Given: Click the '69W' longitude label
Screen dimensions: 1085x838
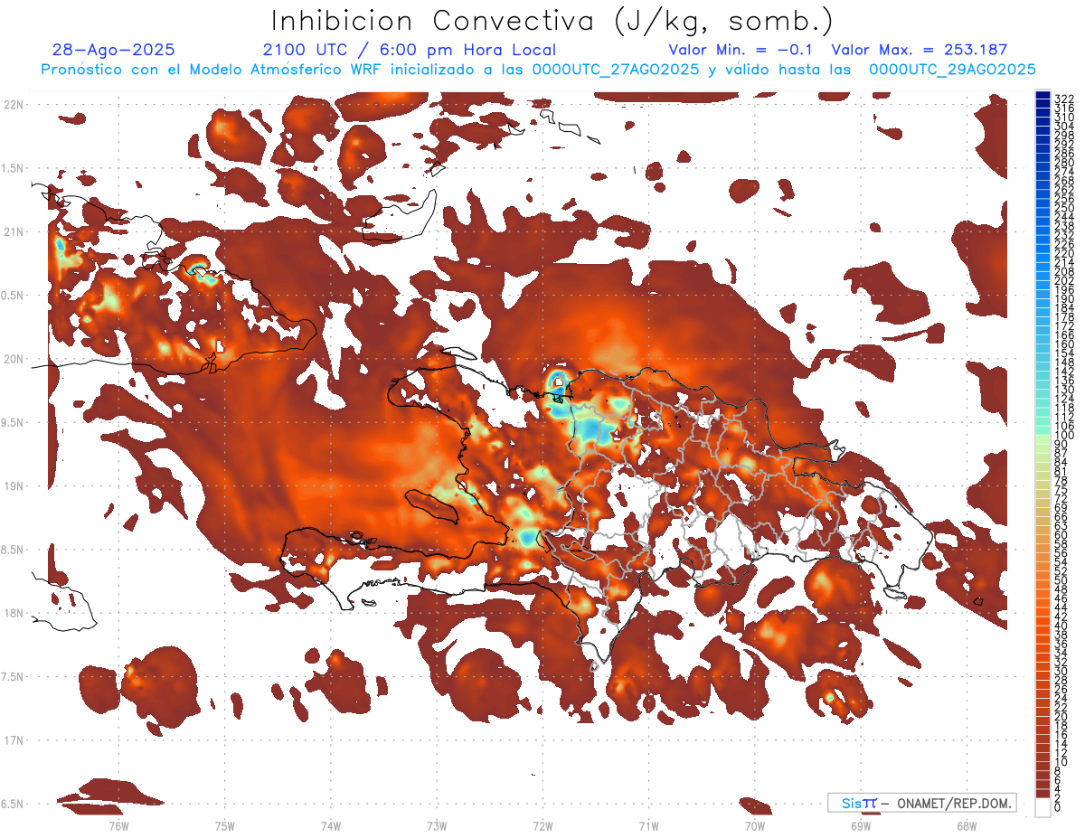Looking at the screenshot, I should [860, 825].
